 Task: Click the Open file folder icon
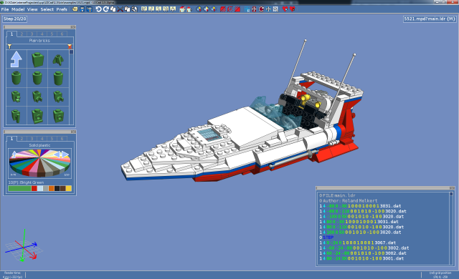coord(75,9)
